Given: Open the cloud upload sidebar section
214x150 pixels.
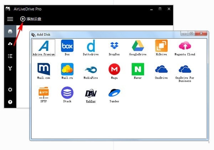Looking at the screenshot, I should click(x=10, y=44).
